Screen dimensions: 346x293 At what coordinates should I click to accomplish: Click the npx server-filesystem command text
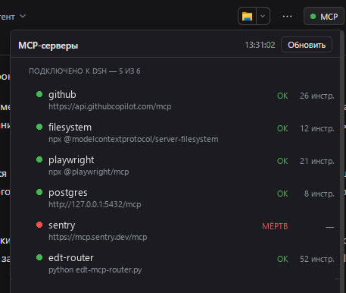pos(133,139)
